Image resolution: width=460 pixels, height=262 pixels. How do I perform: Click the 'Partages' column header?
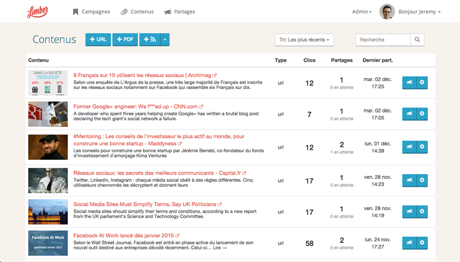pyautogui.click(x=342, y=60)
